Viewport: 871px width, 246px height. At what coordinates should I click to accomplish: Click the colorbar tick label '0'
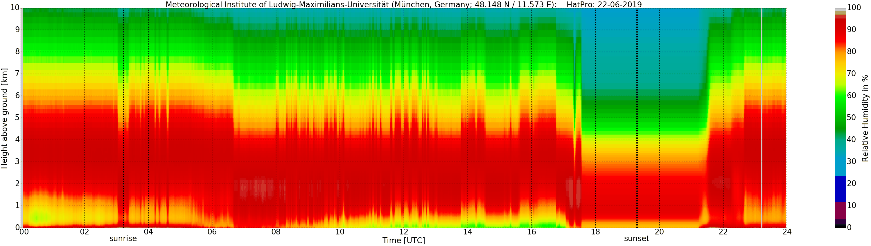pos(849,227)
